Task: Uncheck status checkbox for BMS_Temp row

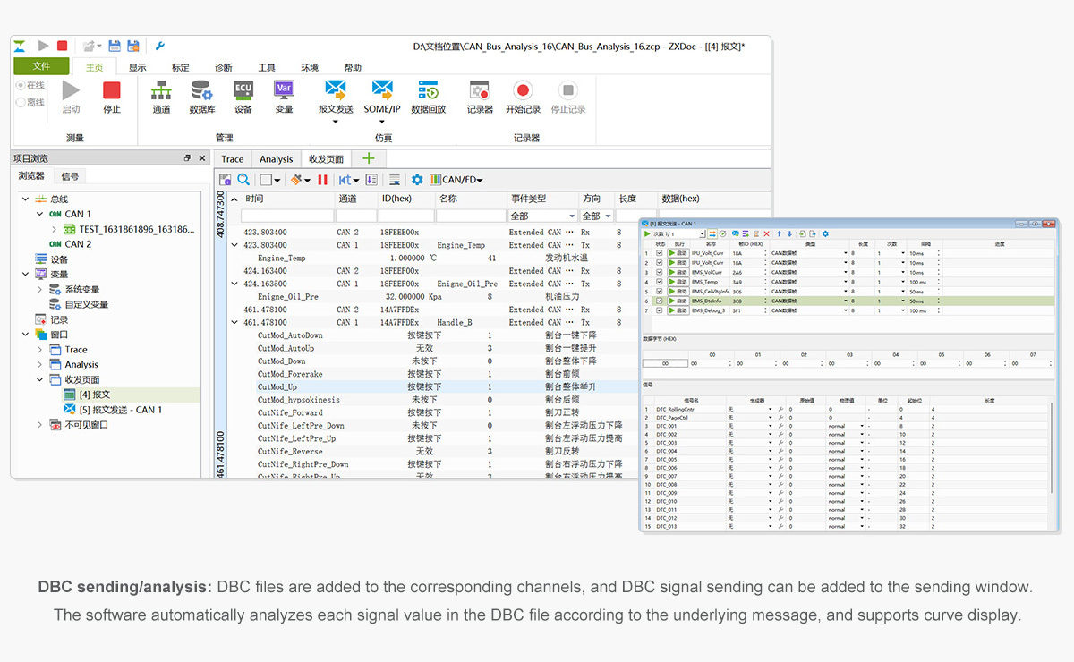Action: 660,282
